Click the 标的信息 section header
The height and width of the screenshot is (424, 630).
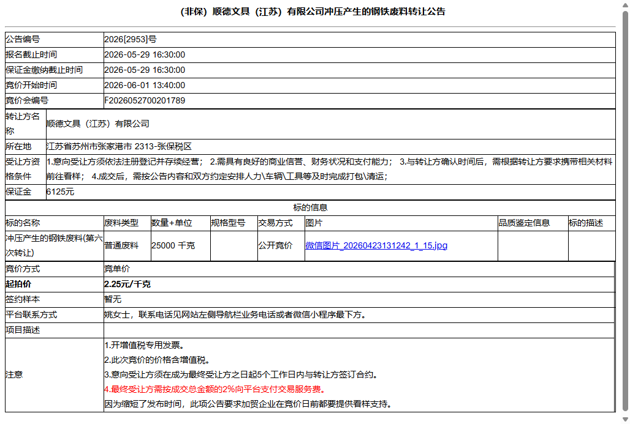[310, 208]
